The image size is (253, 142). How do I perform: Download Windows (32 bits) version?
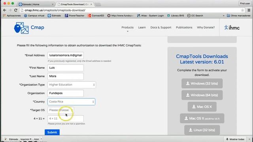click(202, 83)
